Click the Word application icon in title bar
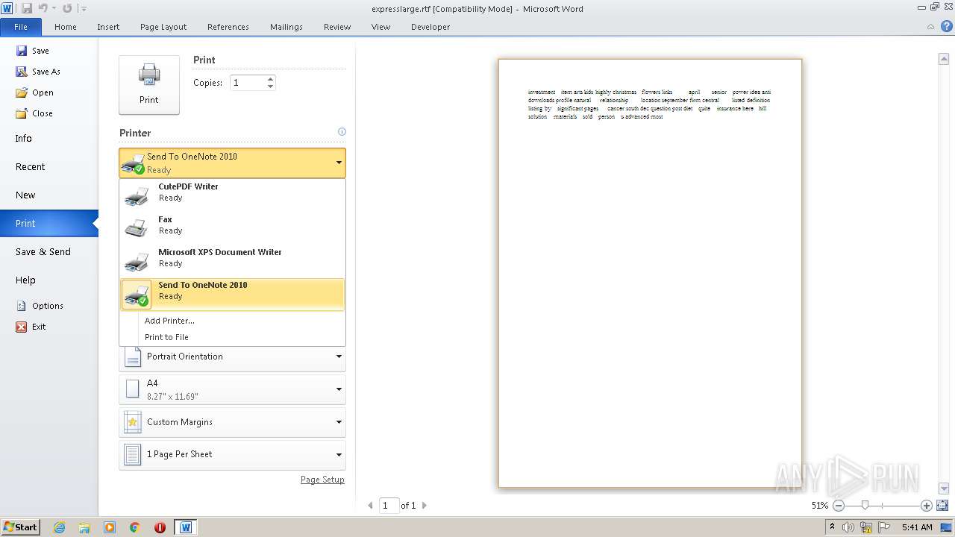The image size is (955, 537). click(x=7, y=8)
